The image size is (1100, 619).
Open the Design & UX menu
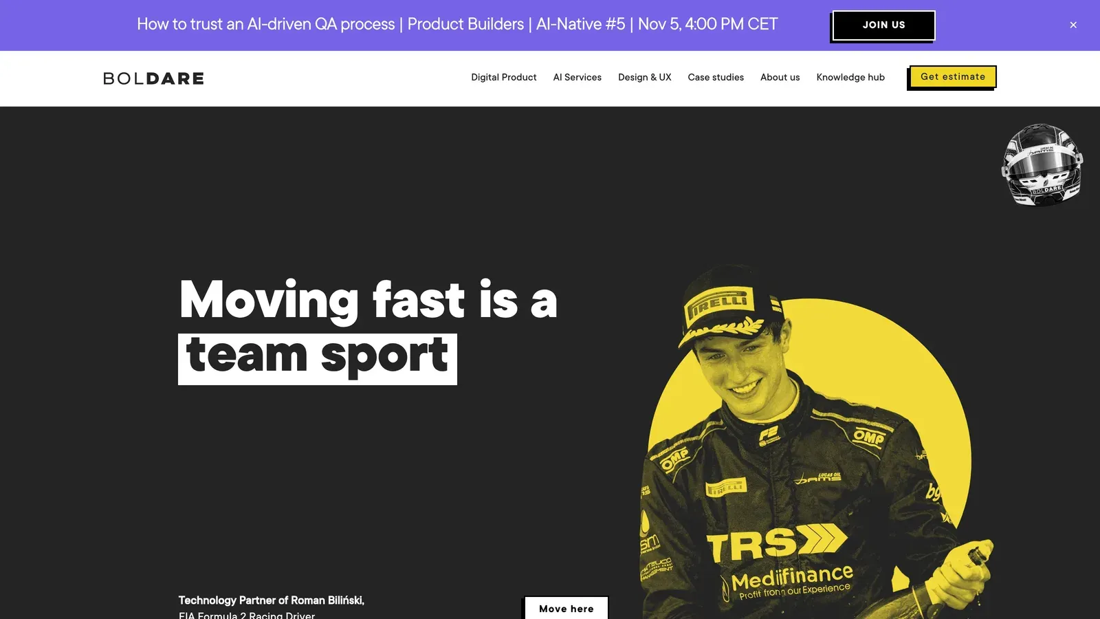(644, 78)
